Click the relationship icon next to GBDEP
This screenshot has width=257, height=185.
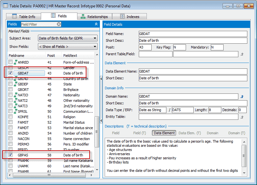point(15,84)
